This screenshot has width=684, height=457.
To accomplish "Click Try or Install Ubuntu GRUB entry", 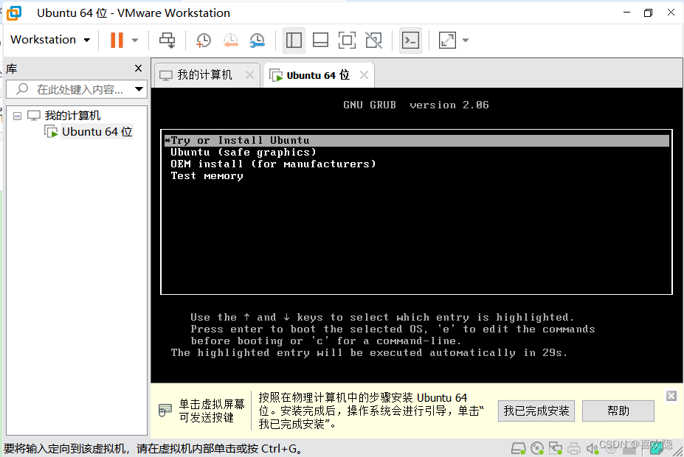I will [417, 140].
